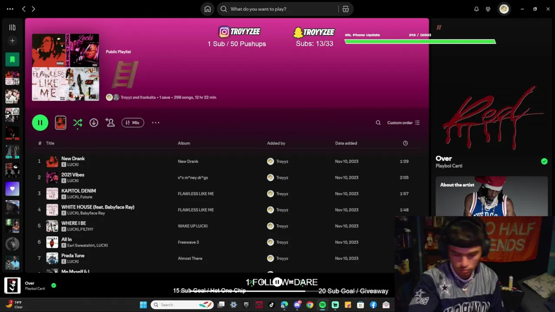Open album link 's*x m*ney dr*gs'
The image size is (555, 312).
193,177
